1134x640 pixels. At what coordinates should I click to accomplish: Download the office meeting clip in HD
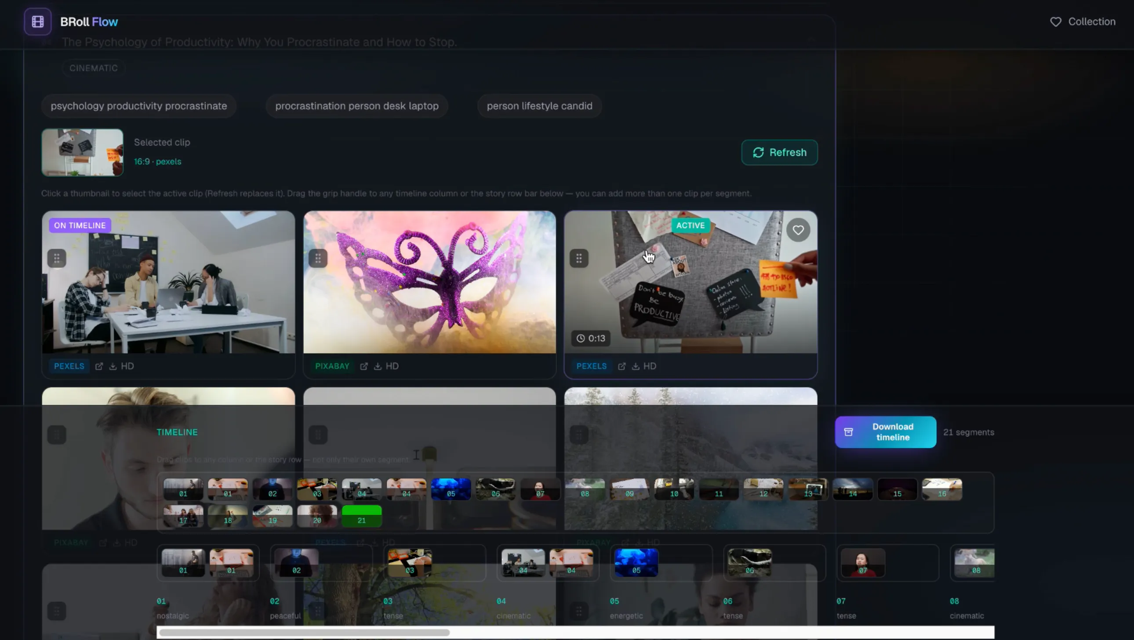(x=121, y=366)
